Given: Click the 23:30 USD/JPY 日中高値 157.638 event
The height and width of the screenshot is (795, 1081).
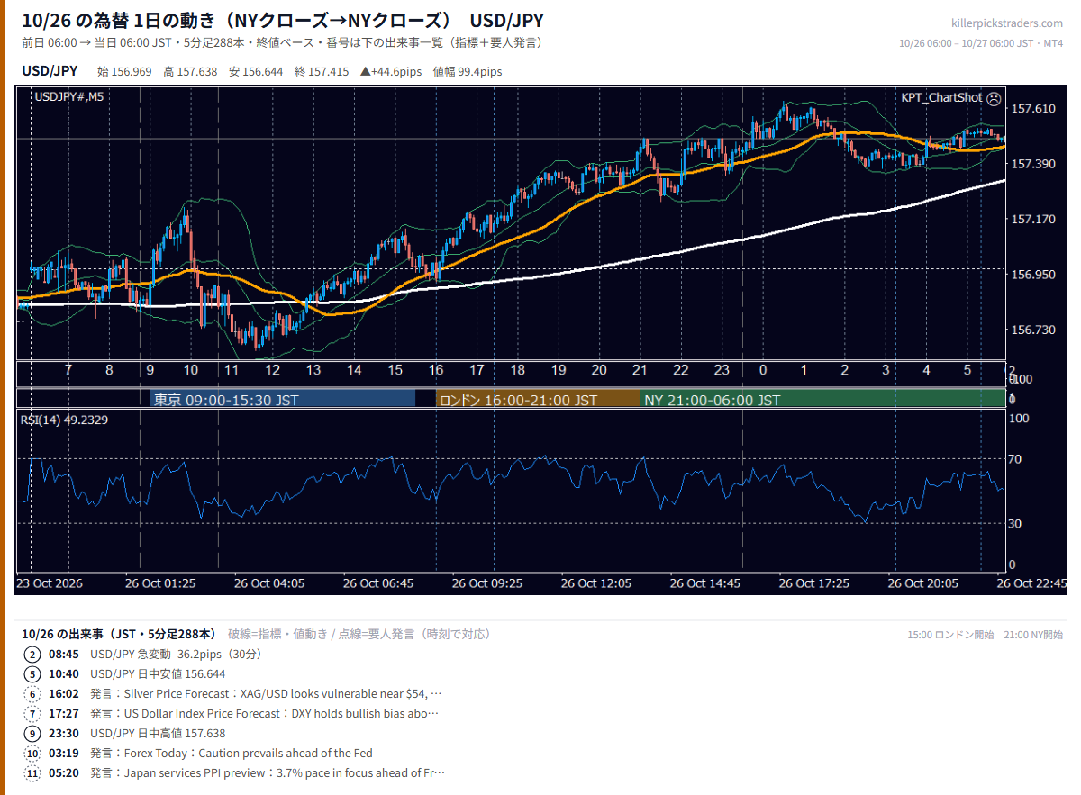Looking at the screenshot, I should [137, 734].
